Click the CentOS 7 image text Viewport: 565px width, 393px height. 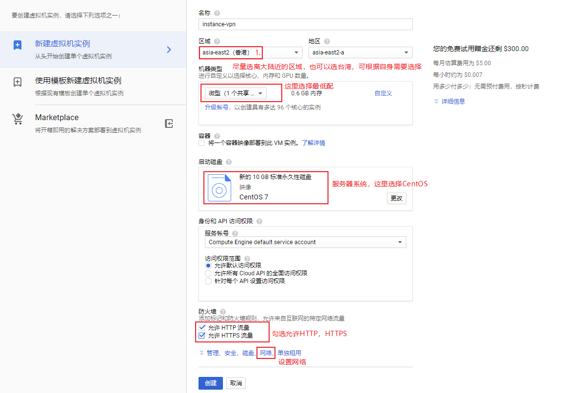click(x=254, y=197)
